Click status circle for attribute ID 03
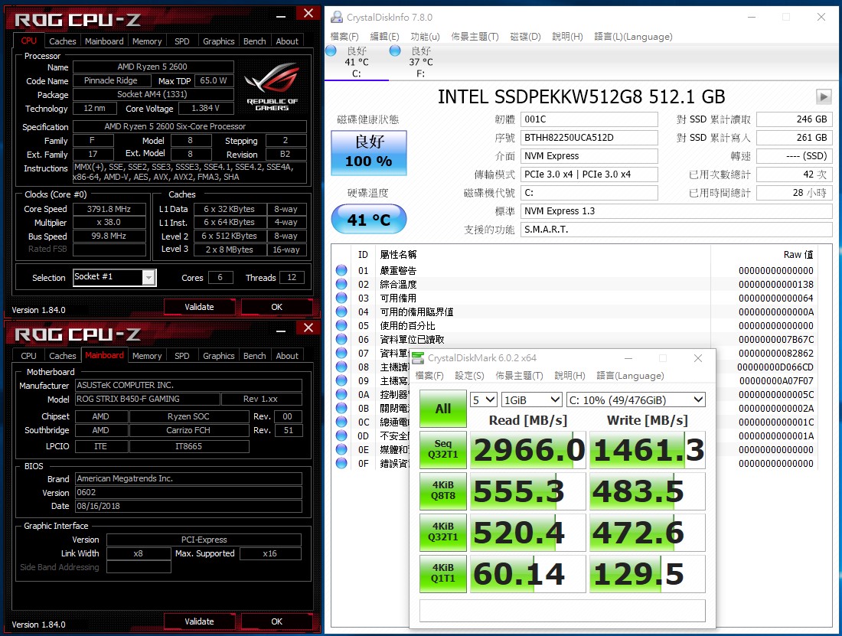 [x=341, y=298]
